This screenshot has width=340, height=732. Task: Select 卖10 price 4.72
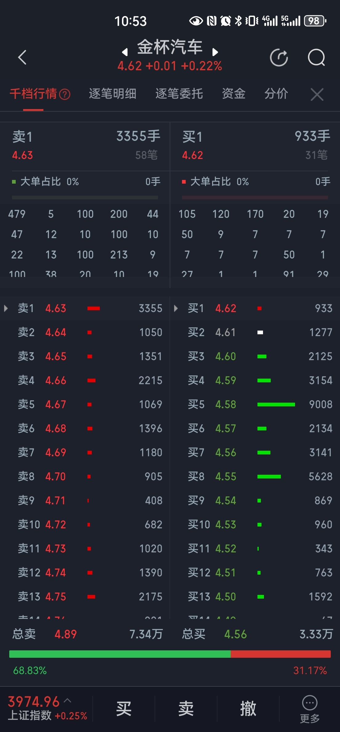click(x=56, y=525)
